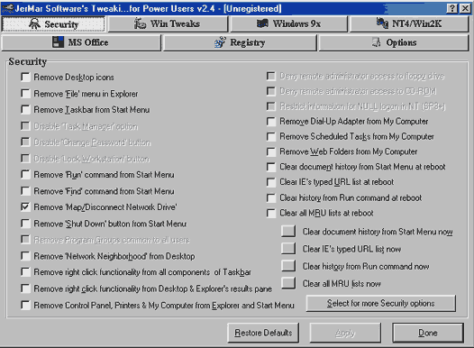This screenshot has width=474, height=348.
Task: Open the Options tab
Action: (394, 42)
